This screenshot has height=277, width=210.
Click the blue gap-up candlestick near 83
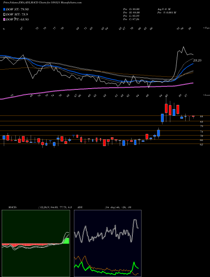162,118
